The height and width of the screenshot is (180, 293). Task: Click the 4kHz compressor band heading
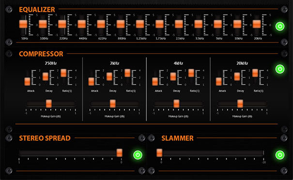pyautogui.click(x=178, y=63)
